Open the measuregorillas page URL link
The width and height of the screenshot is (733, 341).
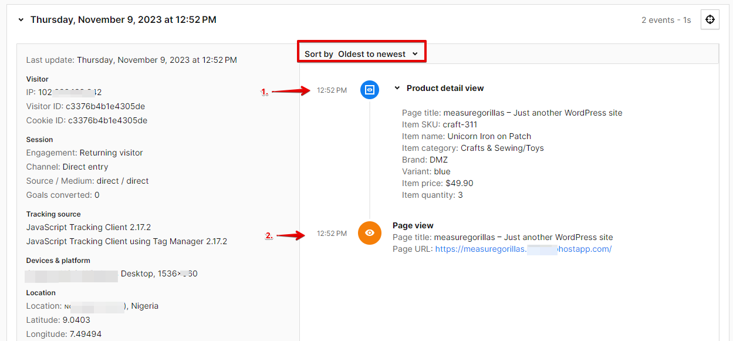pos(522,248)
